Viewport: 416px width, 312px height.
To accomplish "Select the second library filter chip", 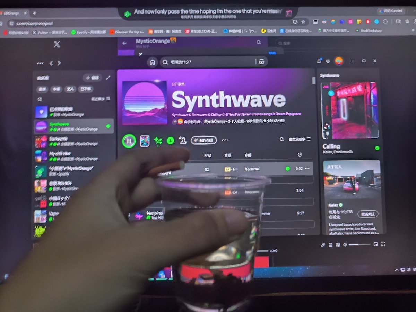I will (x=56, y=89).
